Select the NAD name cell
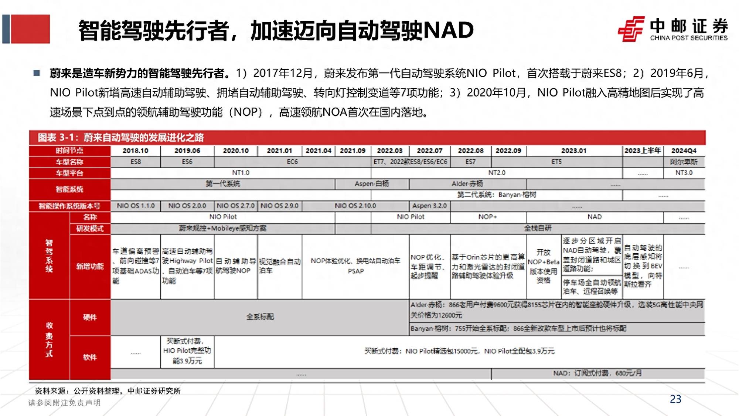739x416 pixels. tap(595, 217)
